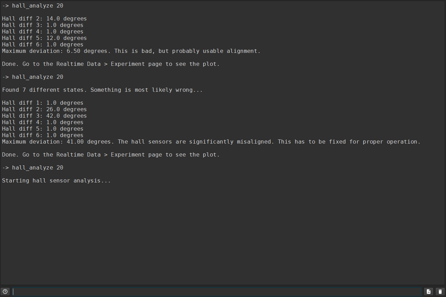
Task: Click the 'Hall diff 1: 1.0 degrees' line
Action: (43, 103)
